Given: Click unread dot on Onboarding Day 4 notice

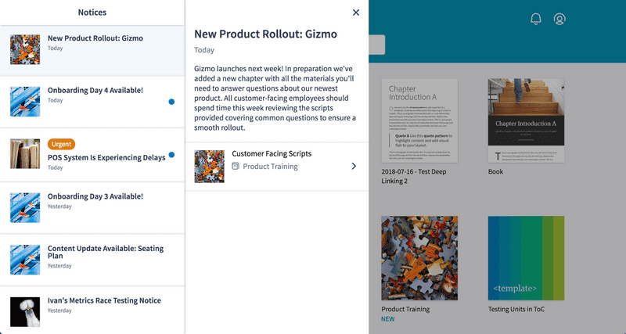Looking at the screenshot, I should pyautogui.click(x=171, y=102).
